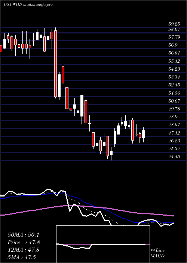Click the tallest red candlestick on the chart
The width and height of the screenshot is (187, 263).
click(55, 63)
